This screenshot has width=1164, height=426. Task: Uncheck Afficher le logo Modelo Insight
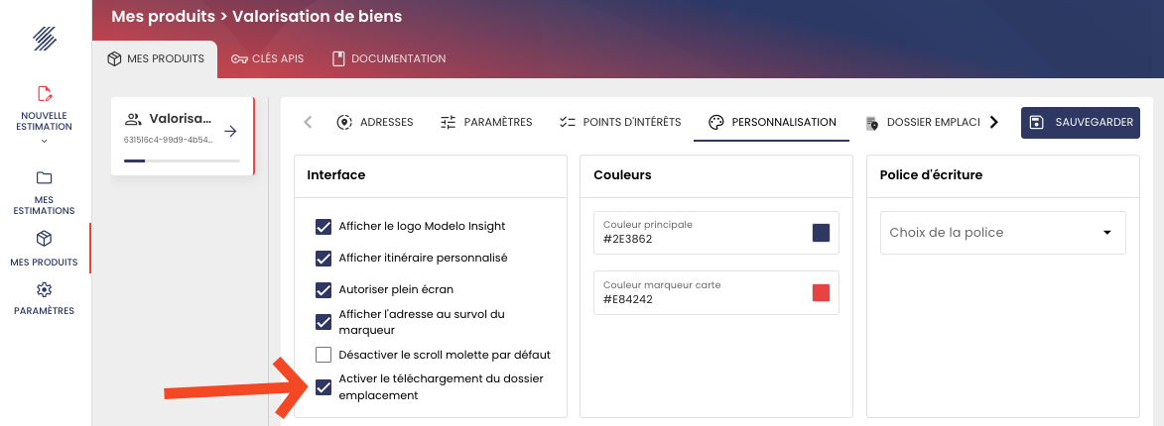tap(323, 227)
